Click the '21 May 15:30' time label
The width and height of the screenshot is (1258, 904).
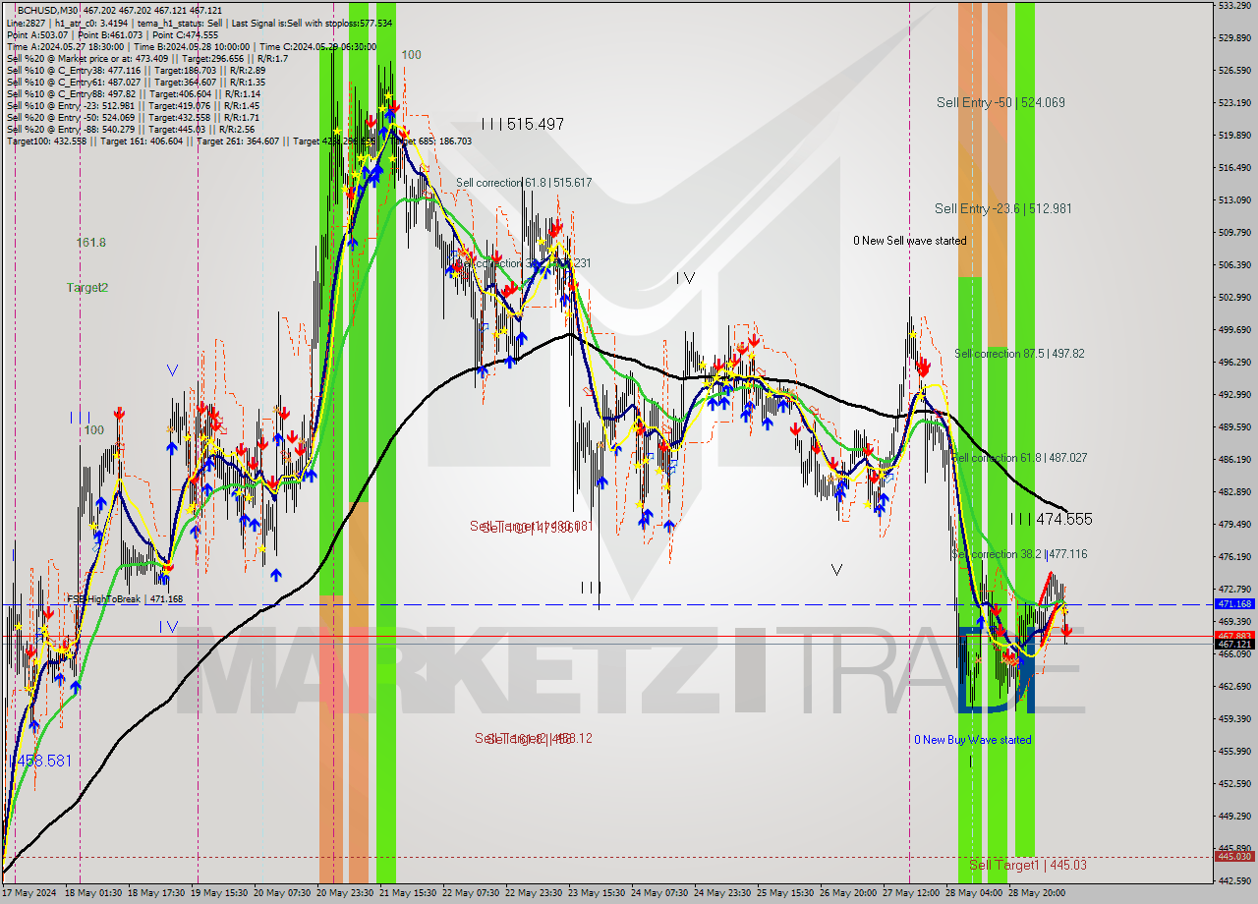tap(410, 893)
